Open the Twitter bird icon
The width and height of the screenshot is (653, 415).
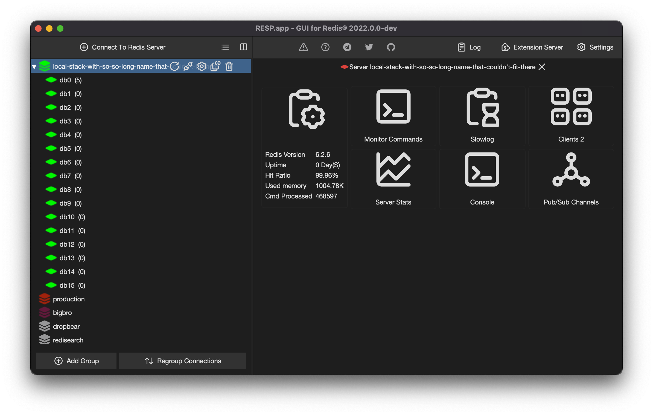pos(369,47)
